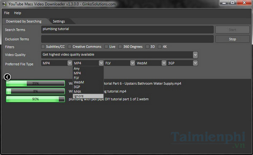Select the pex pipe DIY tutorial webm download
The height and width of the screenshot is (155, 253).
pyautogui.click(x=109, y=99)
